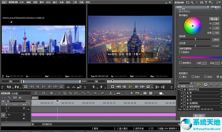
Task: Mute audio on the 1 VA track
Action: tap(24, 119)
